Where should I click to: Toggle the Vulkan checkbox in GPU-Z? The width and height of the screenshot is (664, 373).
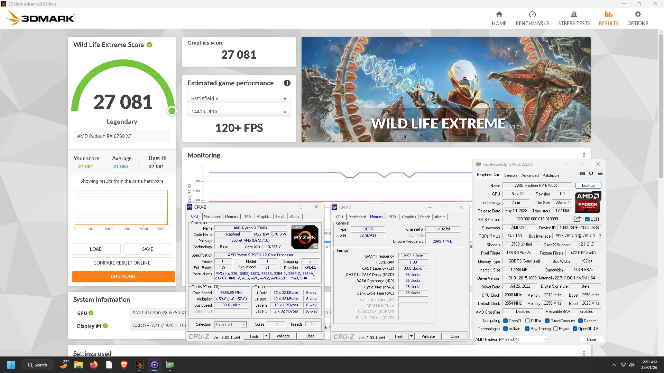click(505, 328)
